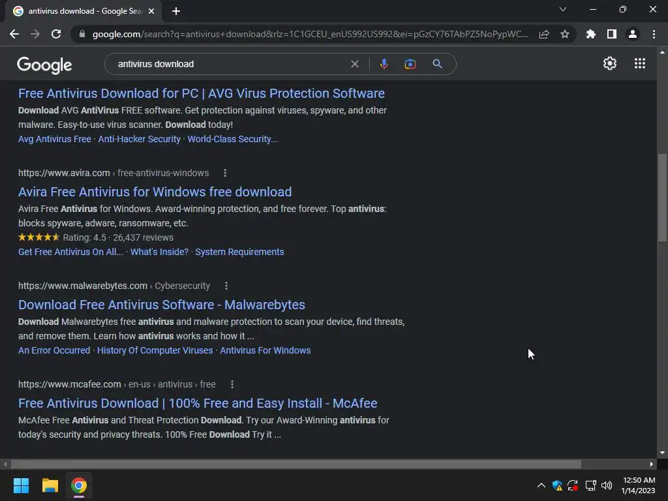The image size is (668, 501).
Task: Open Windows Start menu
Action: (21, 485)
